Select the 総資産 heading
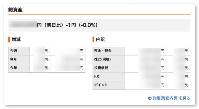 click(x=15, y=10)
